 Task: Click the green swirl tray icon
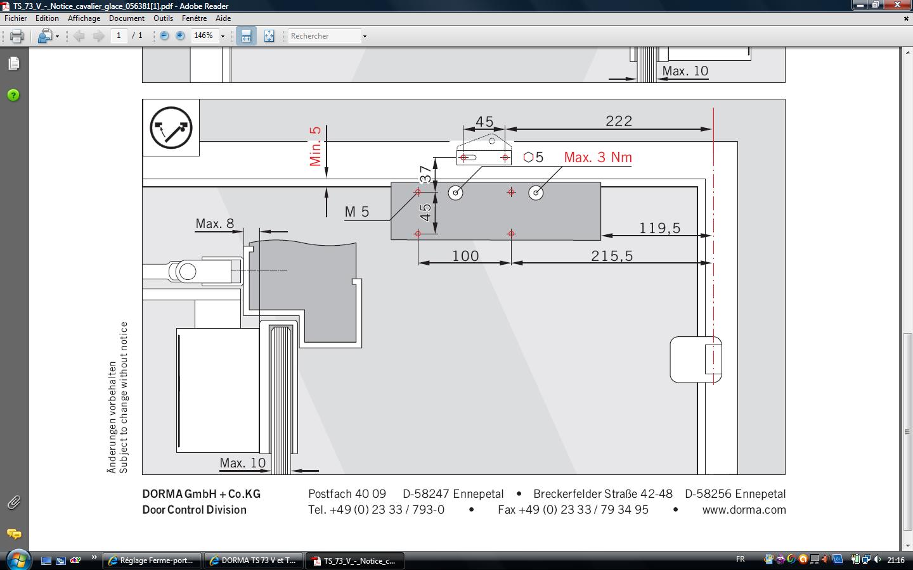click(x=791, y=559)
